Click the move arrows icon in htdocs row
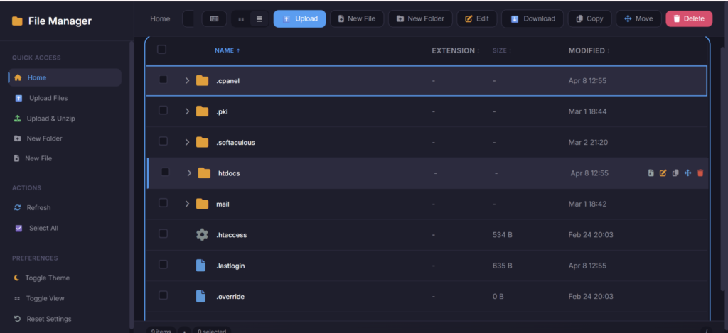Viewport: 728px width, 333px height. [x=687, y=173]
